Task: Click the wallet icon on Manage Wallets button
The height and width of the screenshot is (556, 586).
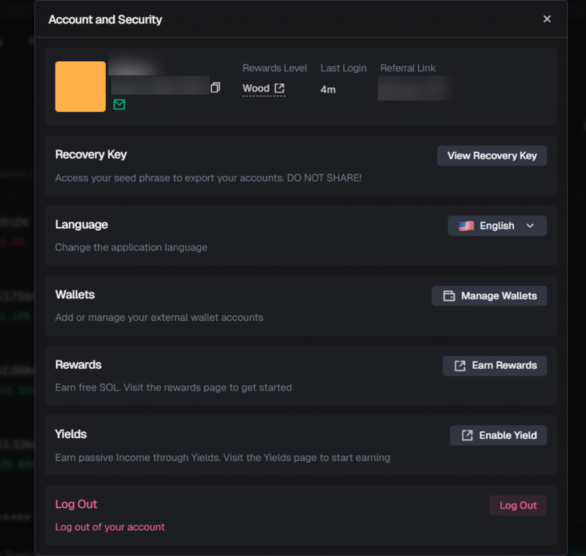Action: click(450, 295)
